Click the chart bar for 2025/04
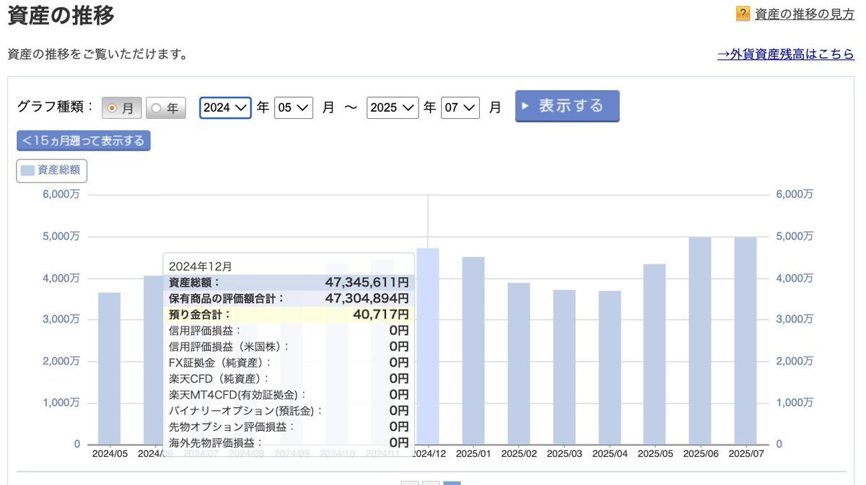Image resolution: width=866 pixels, height=485 pixels. 610,368
